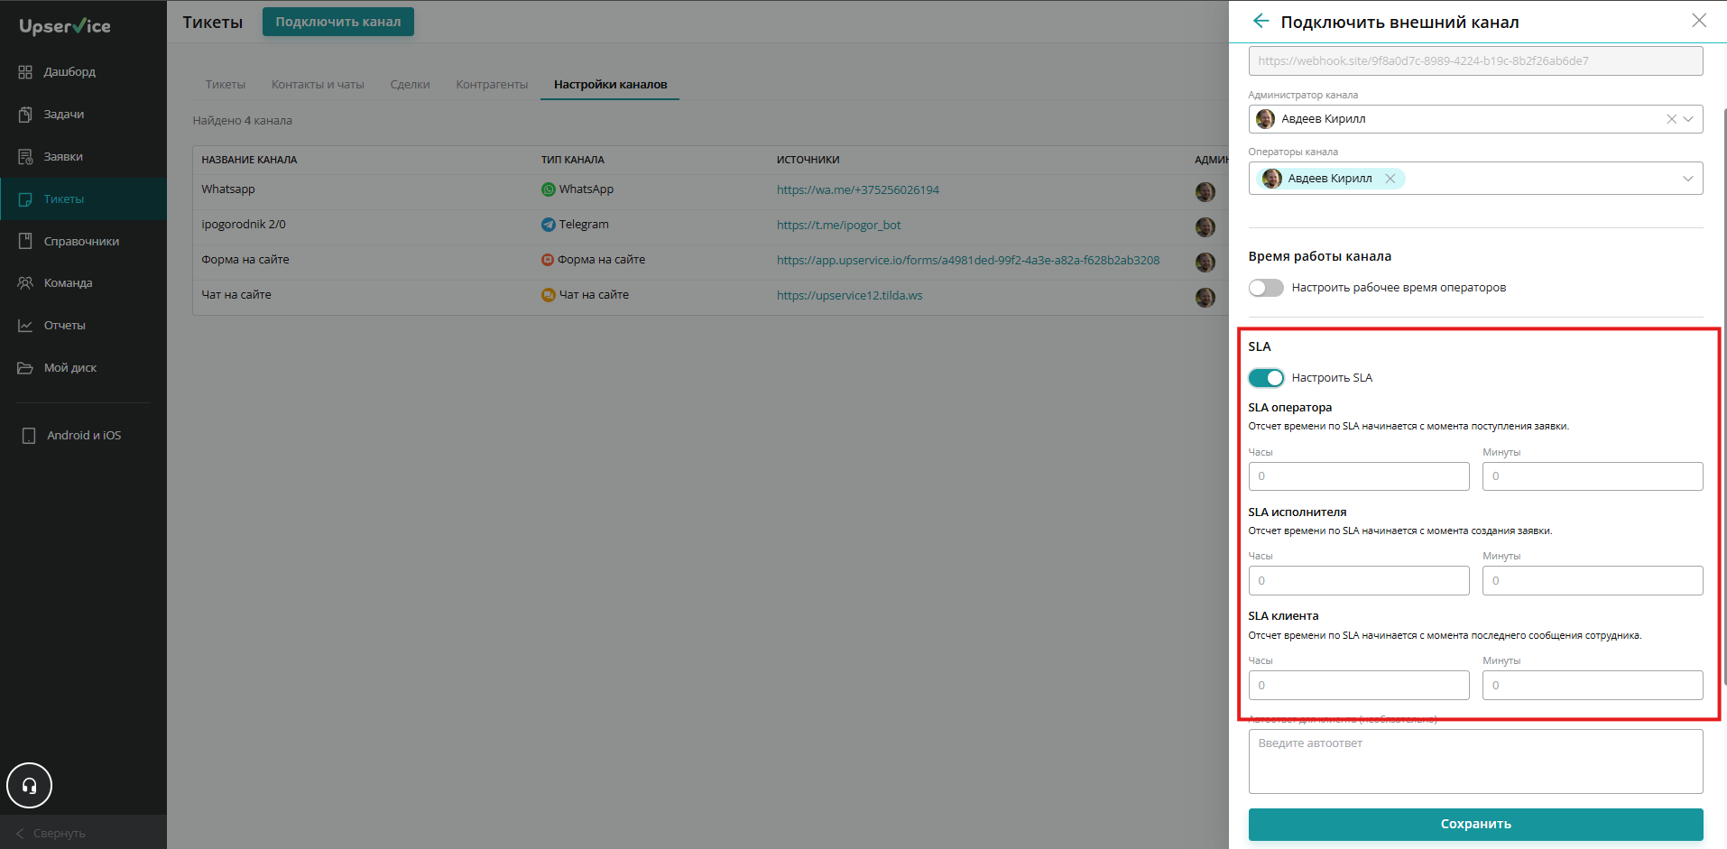Viewport: 1727px width, 849px height.
Task: Open the Справочники book icon
Action: 25,241
